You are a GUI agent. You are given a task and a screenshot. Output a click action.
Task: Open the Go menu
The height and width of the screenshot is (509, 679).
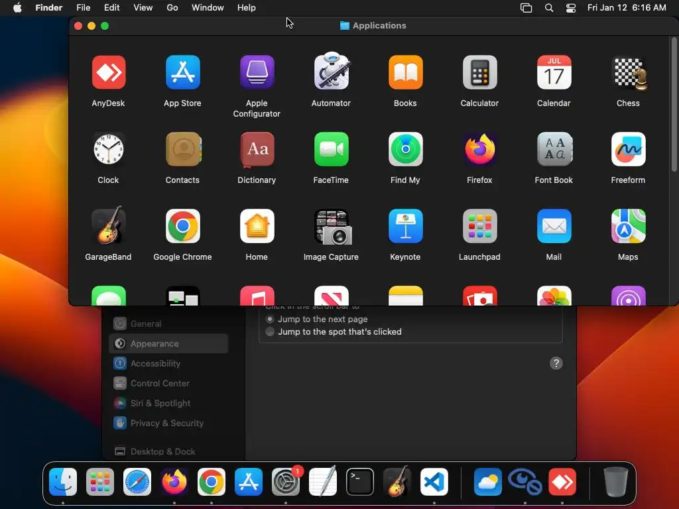click(172, 8)
